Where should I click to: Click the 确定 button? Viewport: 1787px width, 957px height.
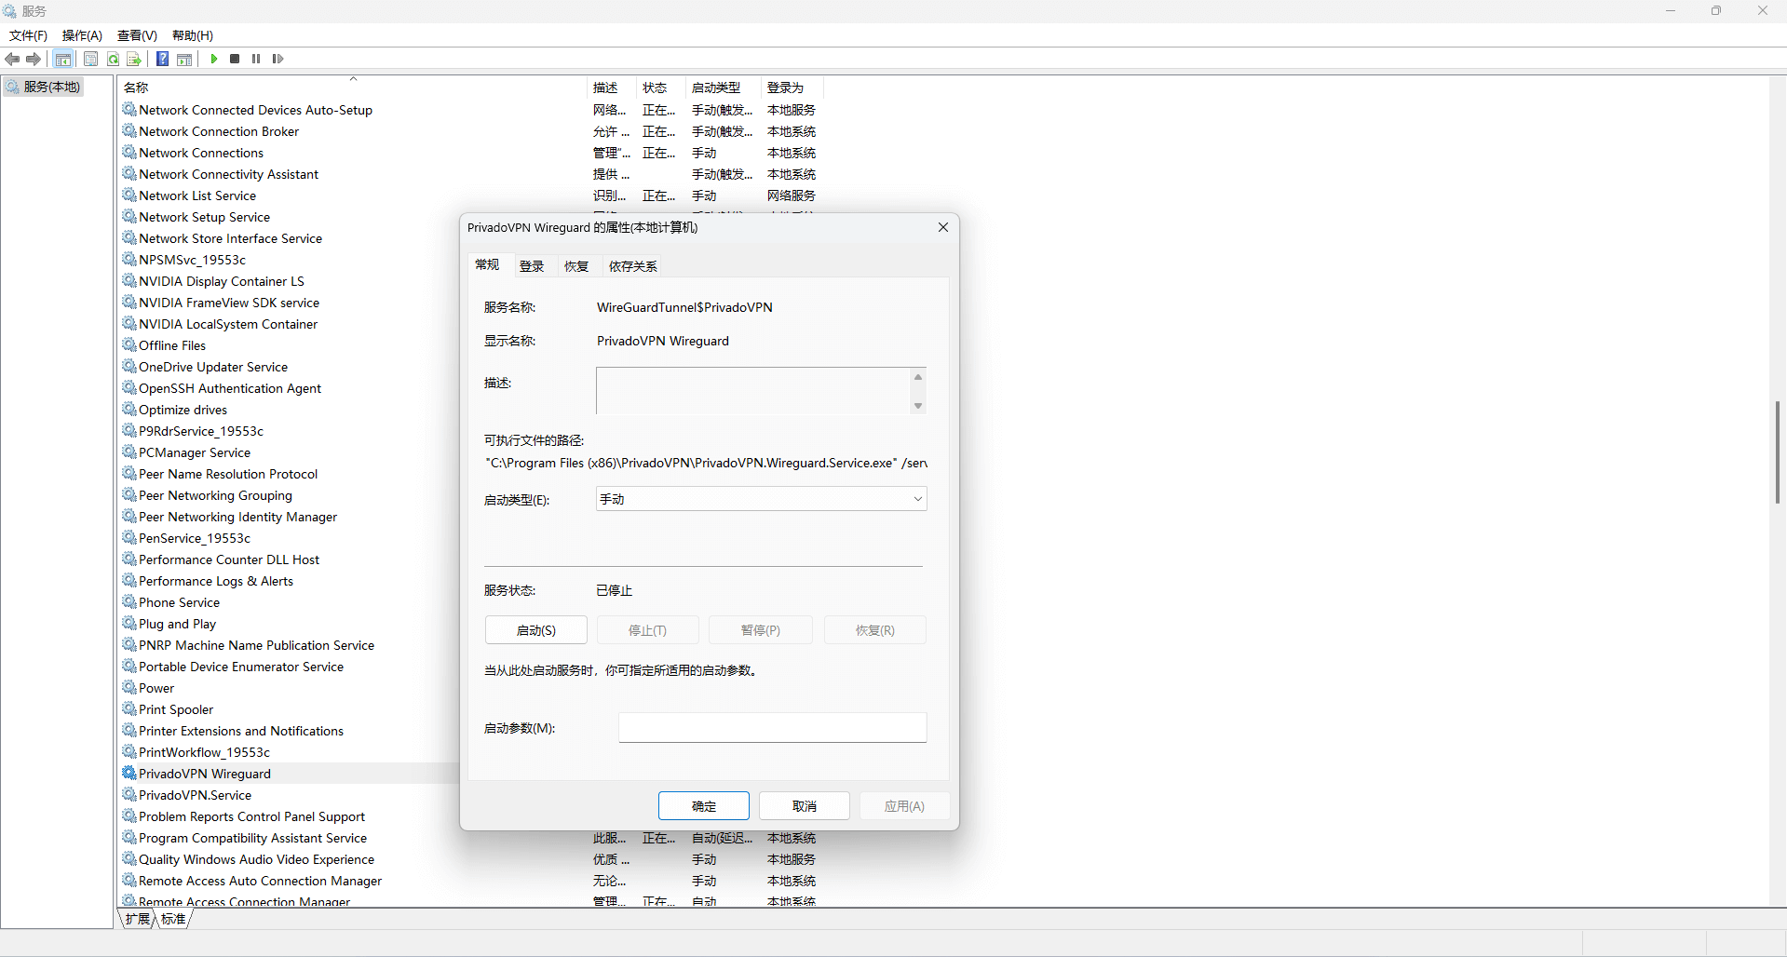704,806
